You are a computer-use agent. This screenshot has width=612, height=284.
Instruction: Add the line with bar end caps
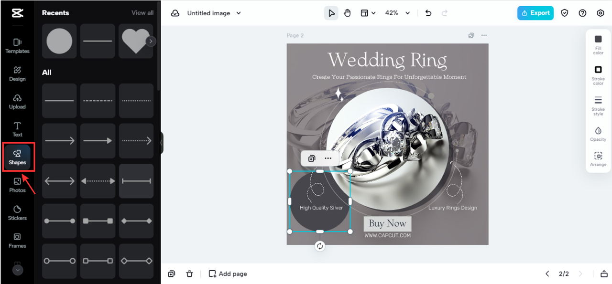point(136,181)
